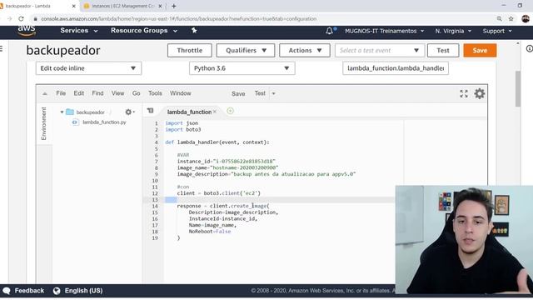Open the Edit code inline dropdown

(88, 68)
